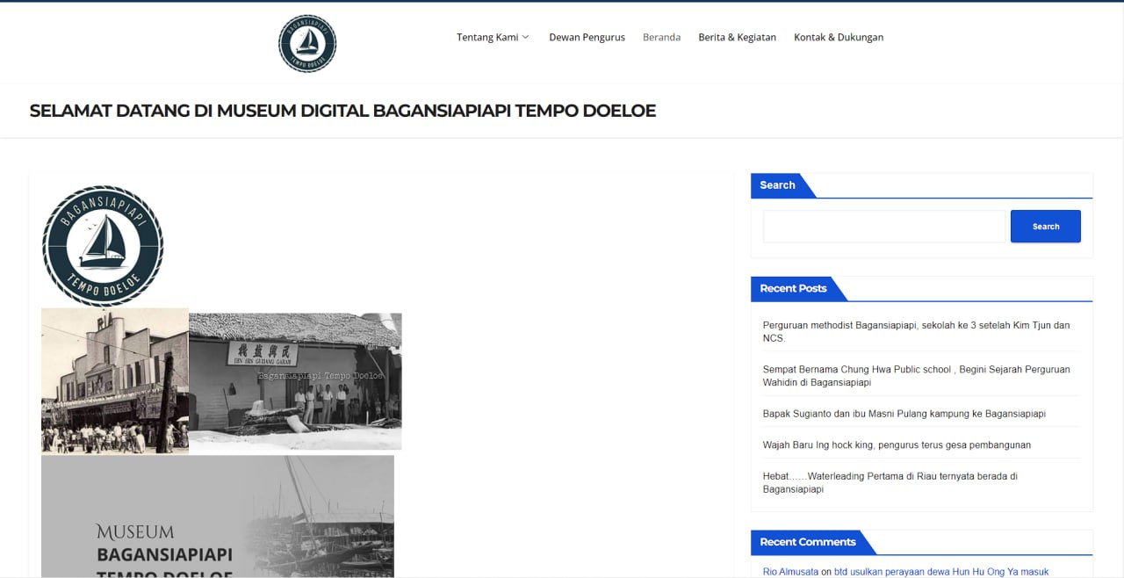This screenshot has width=1124, height=578.
Task: Open the Gudang Garam warehouse photo
Action: [x=295, y=381]
